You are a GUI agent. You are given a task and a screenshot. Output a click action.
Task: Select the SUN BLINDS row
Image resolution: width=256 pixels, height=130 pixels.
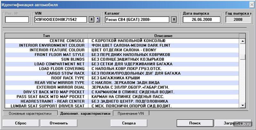(x=122, y=60)
